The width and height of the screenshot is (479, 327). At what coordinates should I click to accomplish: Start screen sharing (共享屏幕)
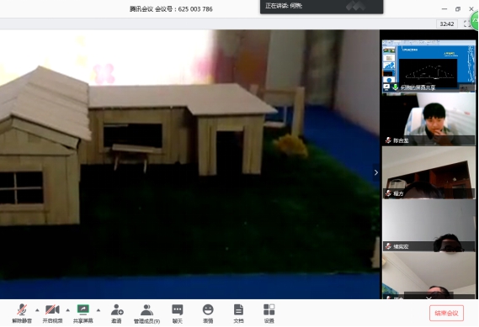point(83,314)
